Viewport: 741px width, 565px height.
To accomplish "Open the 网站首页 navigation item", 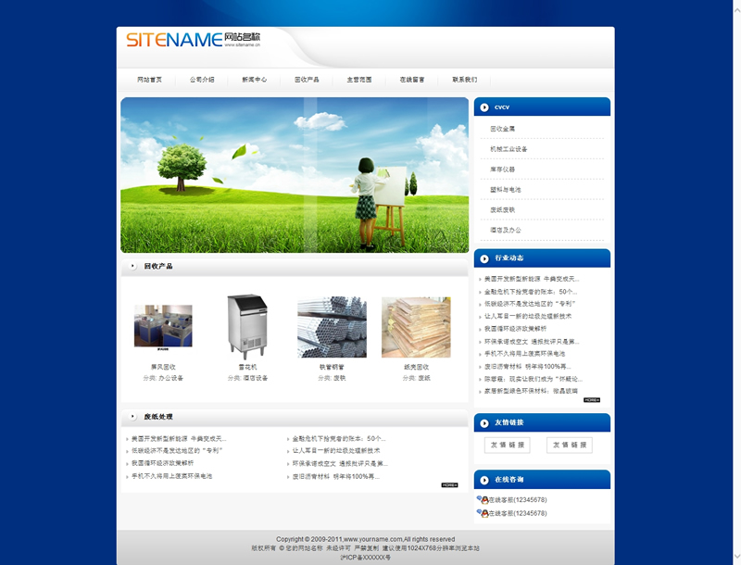I will coord(149,80).
